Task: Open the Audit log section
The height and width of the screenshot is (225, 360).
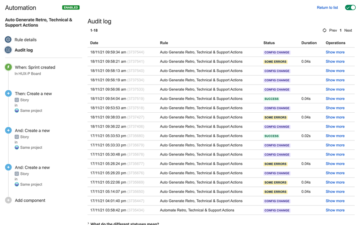Action: [x=24, y=50]
